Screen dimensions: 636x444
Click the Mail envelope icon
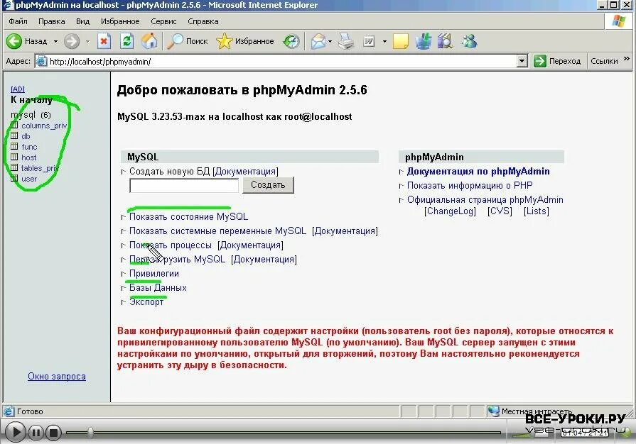click(318, 41)
